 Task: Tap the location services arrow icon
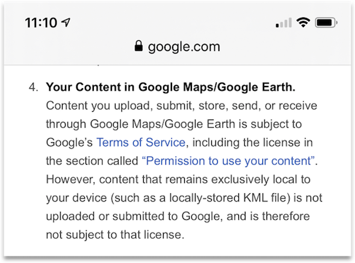tap(66, 22)
